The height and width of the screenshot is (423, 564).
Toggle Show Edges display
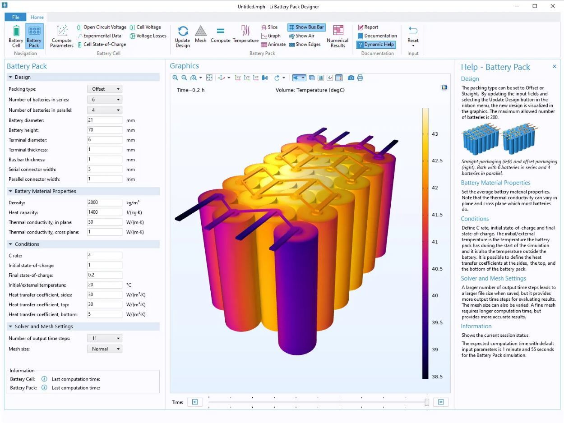305,44
